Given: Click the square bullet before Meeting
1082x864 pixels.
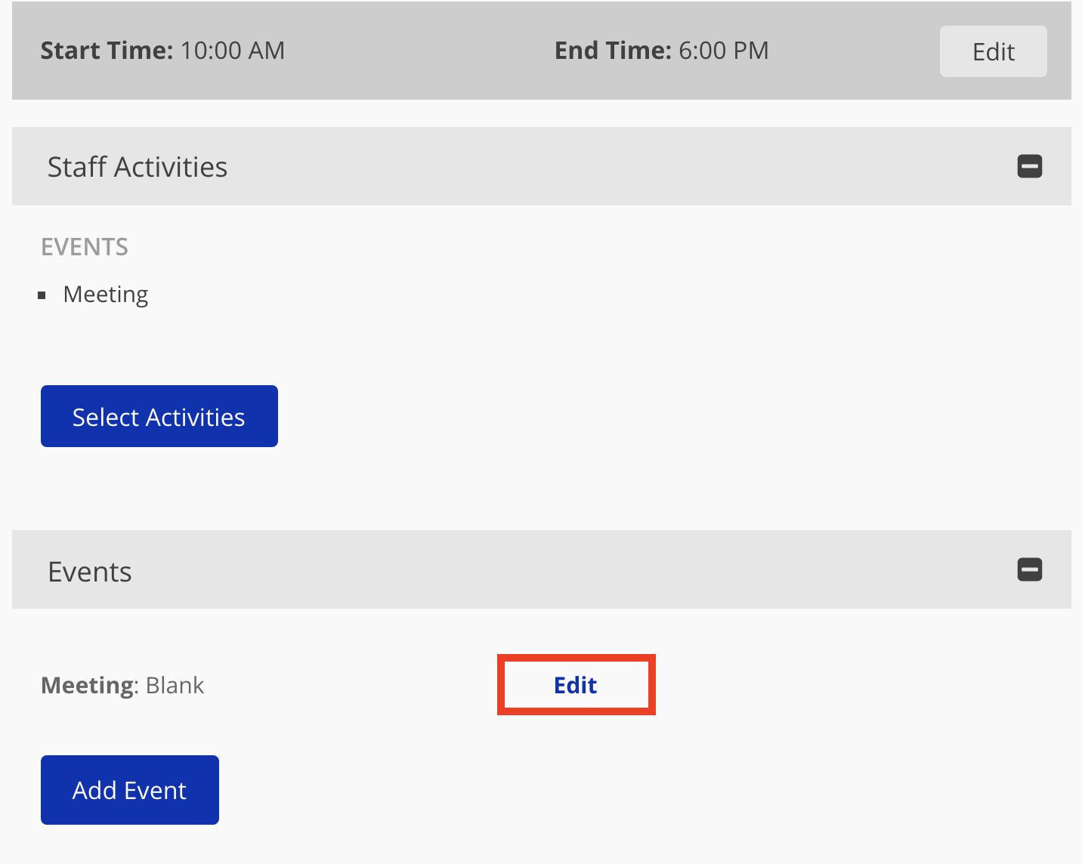Looking at the screenshot, I should 42,295.
